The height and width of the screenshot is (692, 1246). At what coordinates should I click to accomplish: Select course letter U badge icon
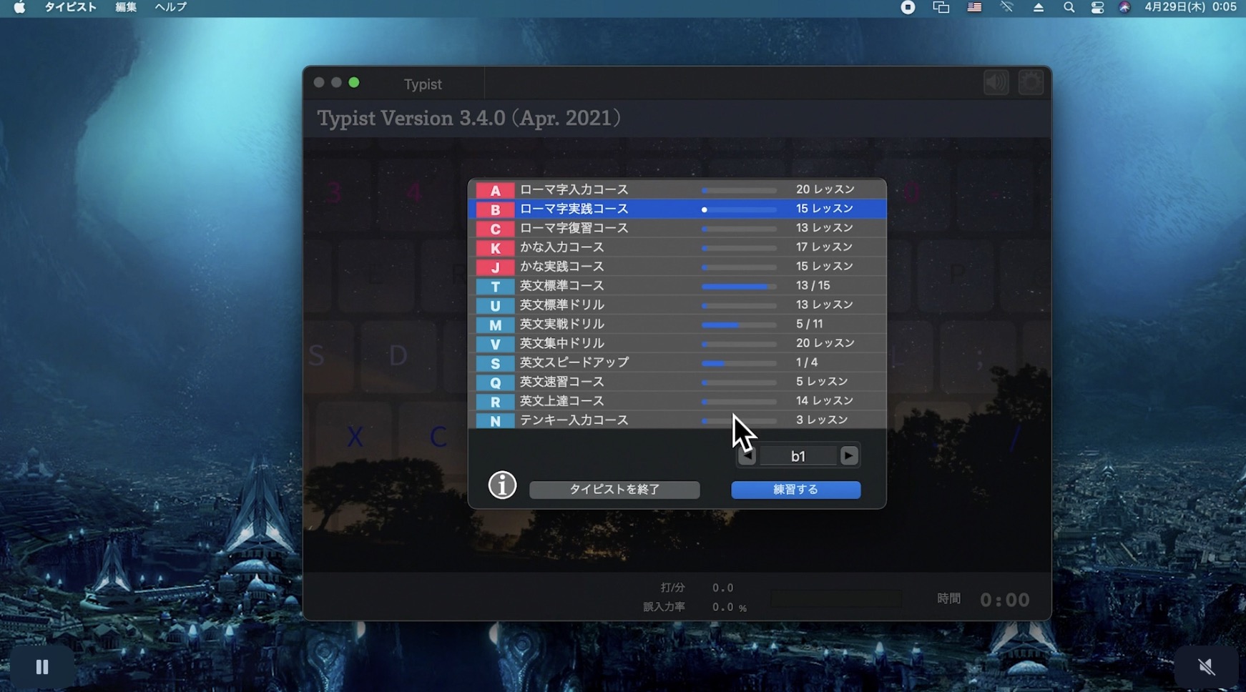click(495, 306)
